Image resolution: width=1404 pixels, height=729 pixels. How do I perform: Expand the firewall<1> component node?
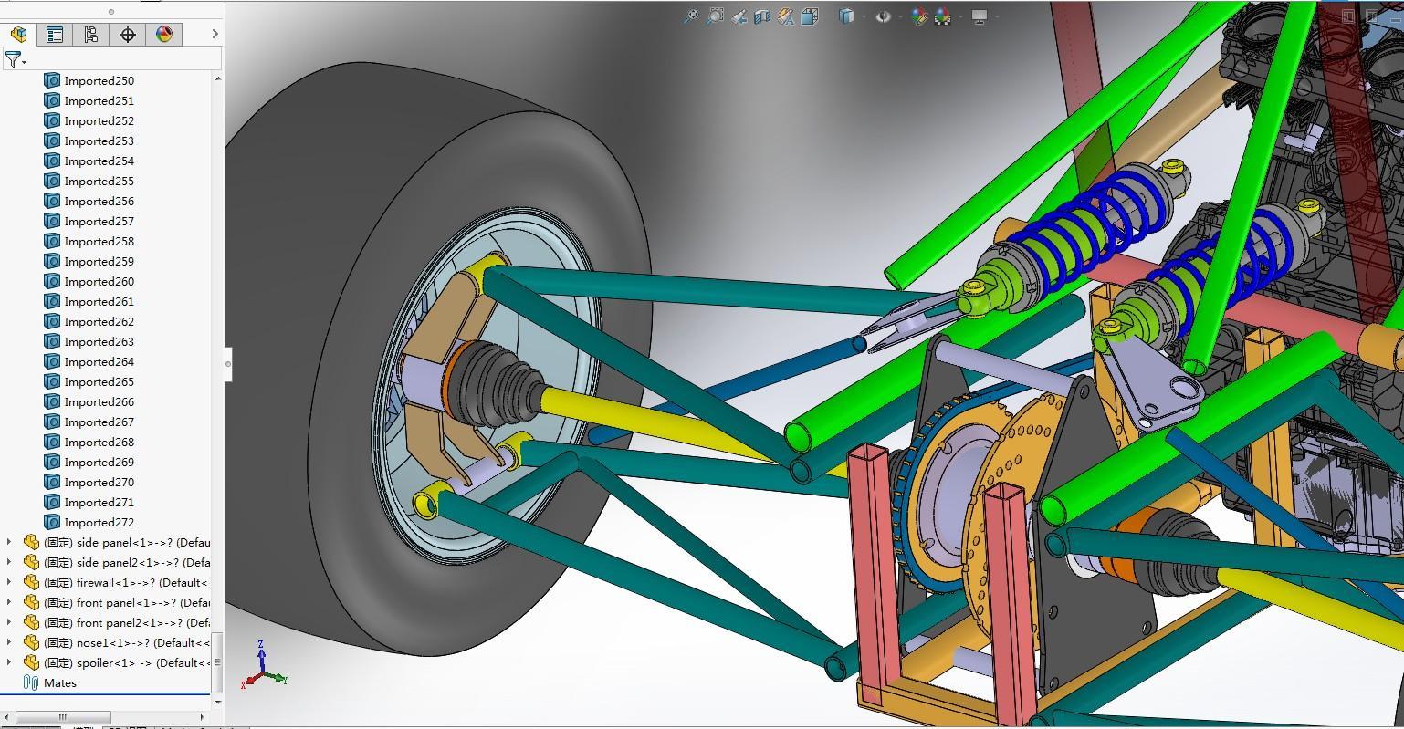[9, 582]
